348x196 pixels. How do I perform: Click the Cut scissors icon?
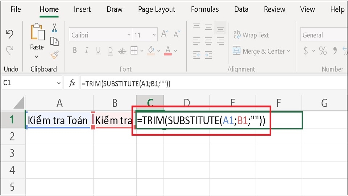click(x=54, y=28)
